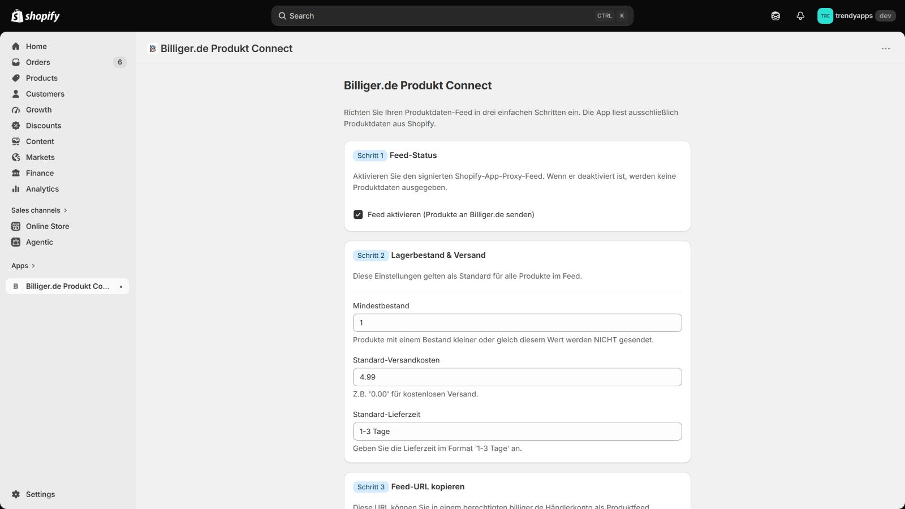Expand the Apps section chevron
Screen dimensions: 905x509
[x=33, y=266]
